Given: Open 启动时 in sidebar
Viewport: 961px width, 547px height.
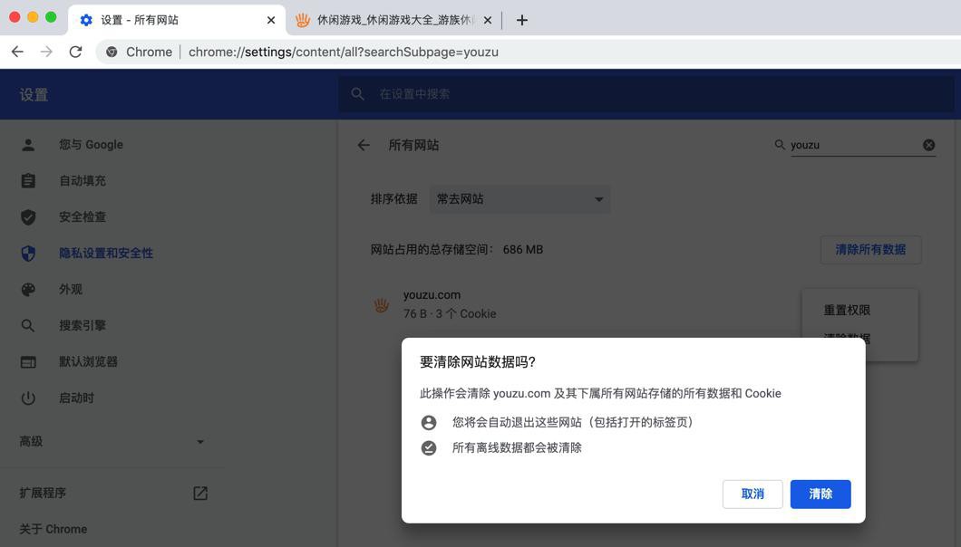Looking at the screenshot, I should point(77,398).
